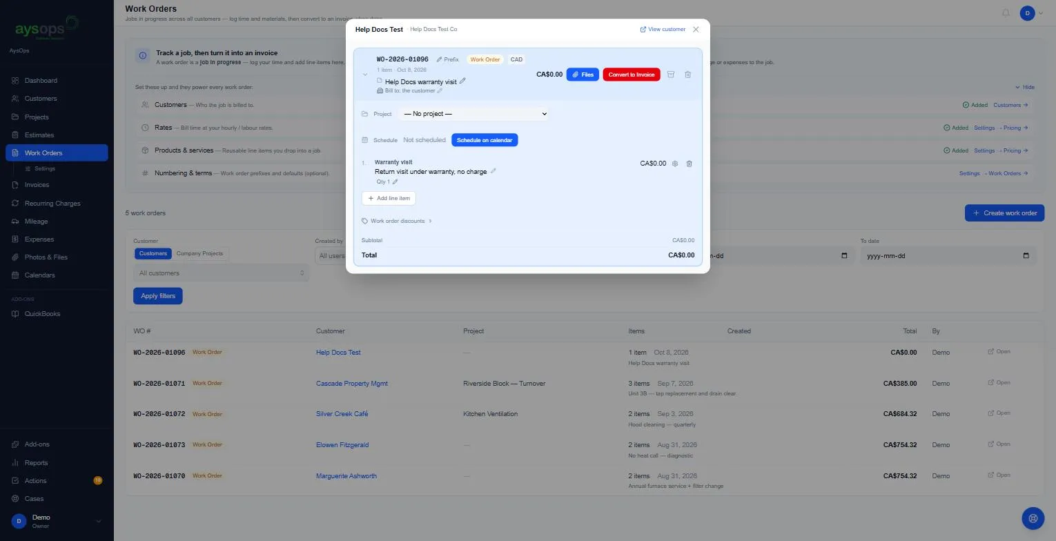
Task: Open Recurring Charges page
Action: click(57, 204)
